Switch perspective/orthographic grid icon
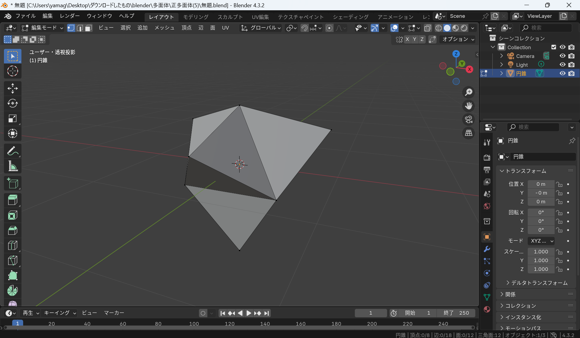 [x=469, y=133]
